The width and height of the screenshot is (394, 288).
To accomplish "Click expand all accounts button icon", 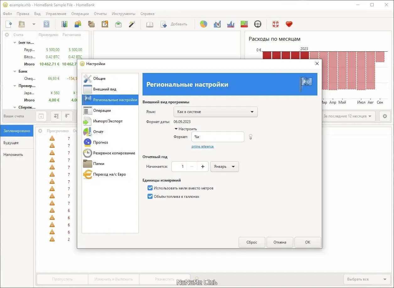I will click(x=56, y=116).
